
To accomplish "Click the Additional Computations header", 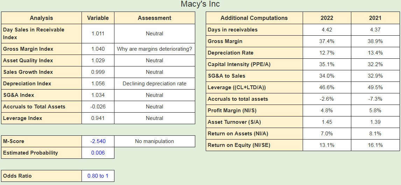I will 254,18.
